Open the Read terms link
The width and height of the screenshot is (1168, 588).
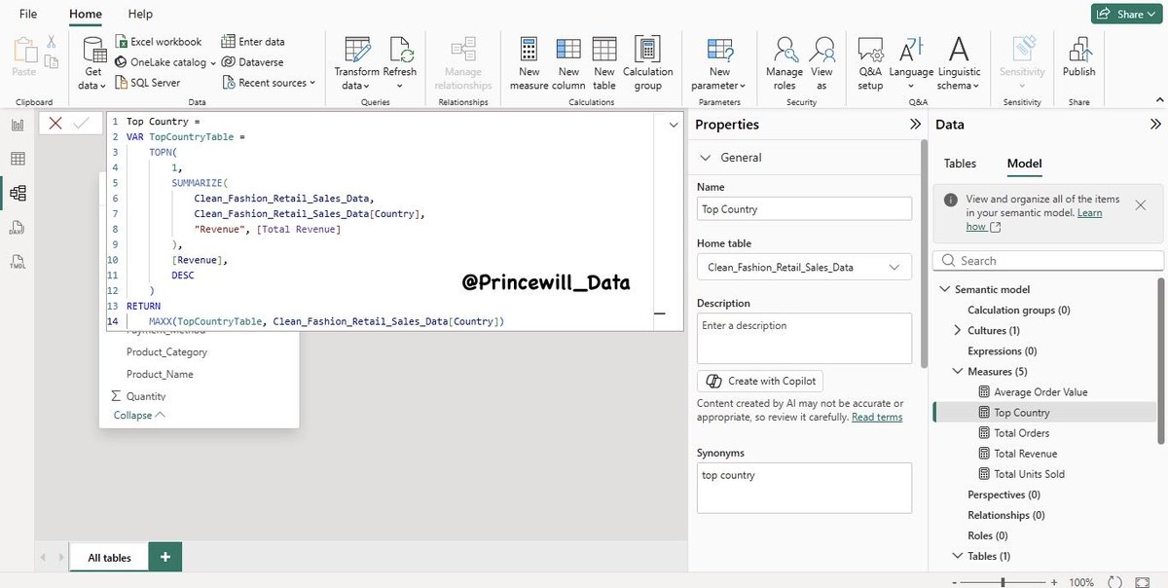click(877, 418)
